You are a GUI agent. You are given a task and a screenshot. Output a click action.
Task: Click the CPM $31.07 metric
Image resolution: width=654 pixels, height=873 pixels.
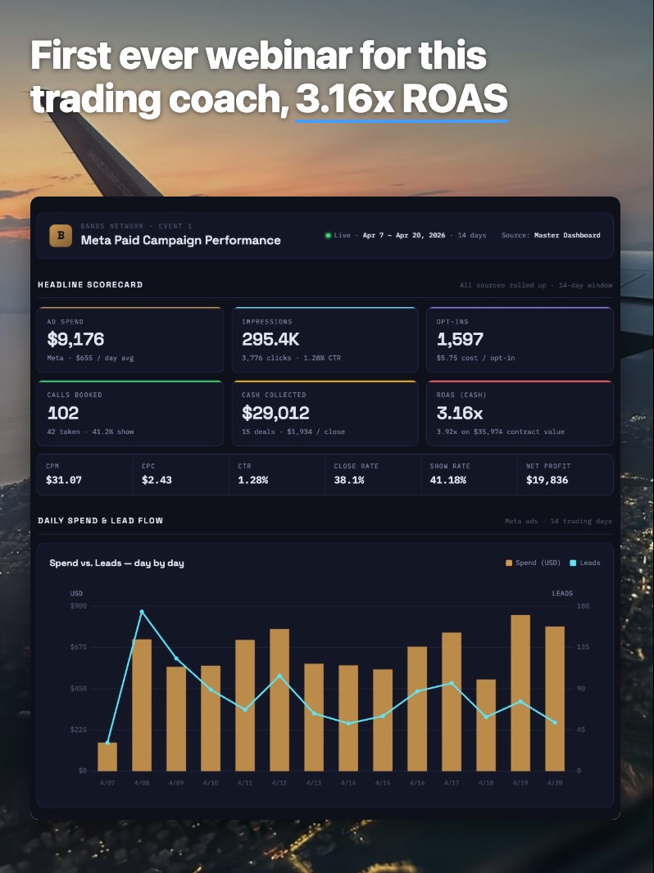coord(84,474)
